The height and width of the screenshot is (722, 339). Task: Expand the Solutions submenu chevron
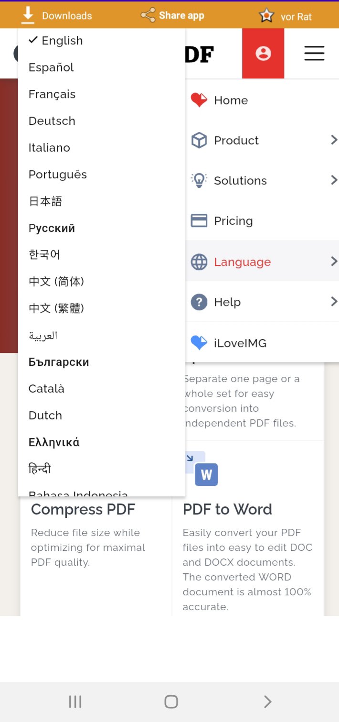[334, 180]
